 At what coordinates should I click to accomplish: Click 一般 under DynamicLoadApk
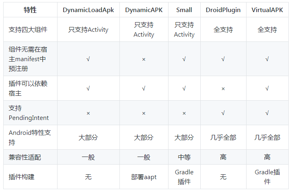click(88, 157)
